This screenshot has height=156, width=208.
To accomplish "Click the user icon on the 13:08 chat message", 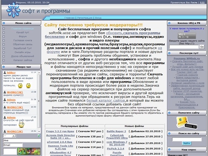I will (x=5, y=92).
